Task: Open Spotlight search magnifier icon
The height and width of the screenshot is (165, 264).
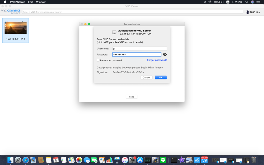Action: point(247,2)
